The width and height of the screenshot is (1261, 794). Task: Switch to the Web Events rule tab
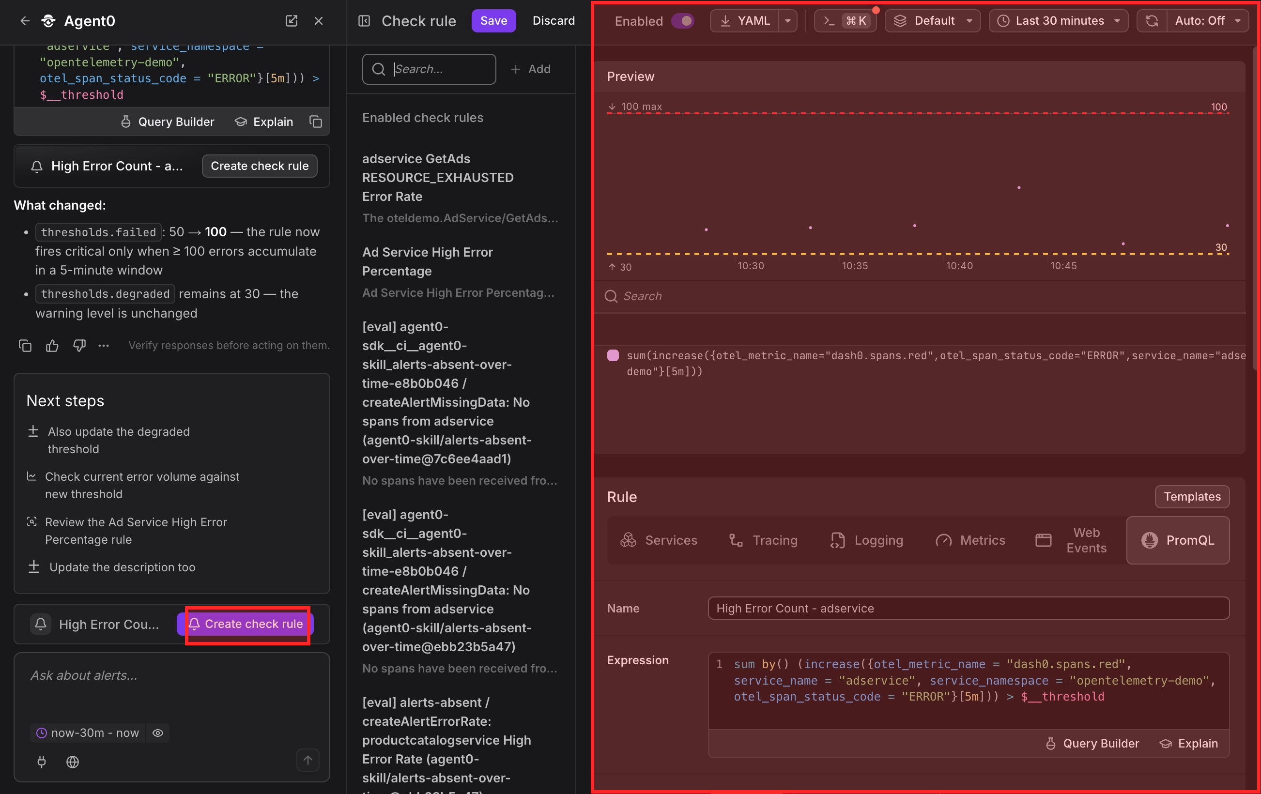[1072, 540]
